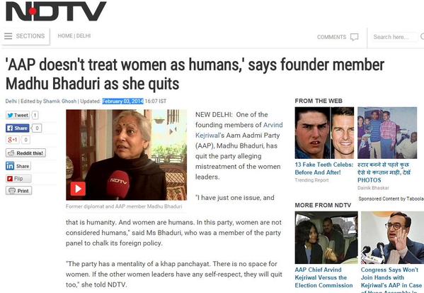Play the Madhu Bhaduri interview video
Image resolution: width=424 pixels, height=293 pixels.
pos(78,189)
